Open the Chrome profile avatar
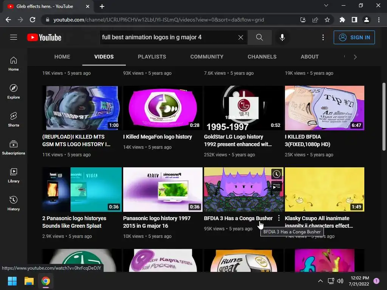 point(367,20)
